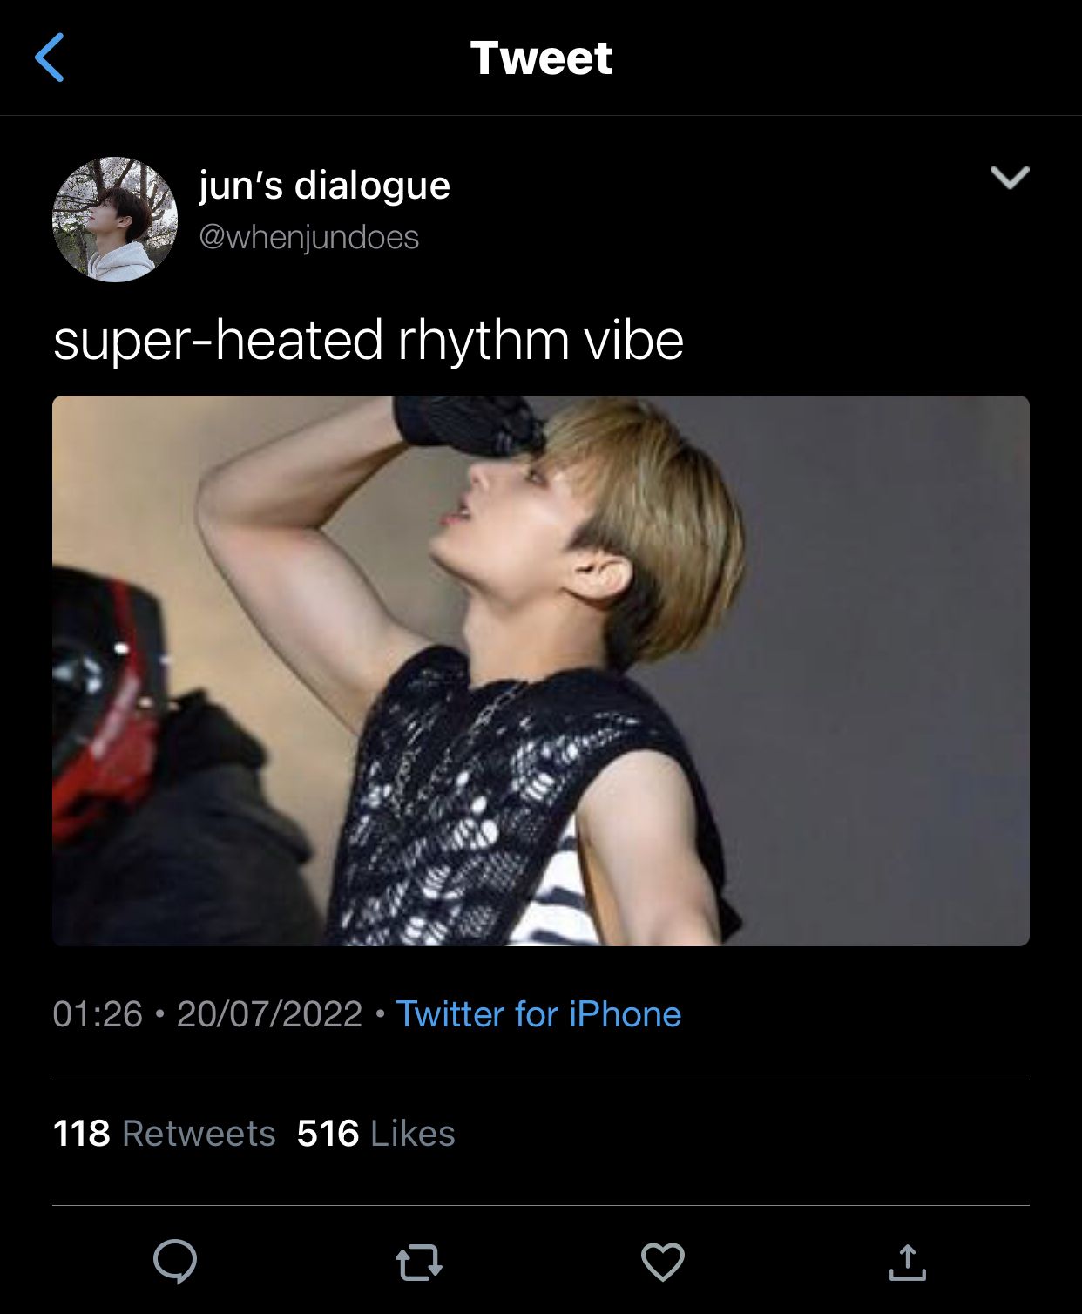Screen dimensions: 1082x1314
Task: Select the 20/07/2022 date text
Action: pyautogui.click(x=269, y=1014)
